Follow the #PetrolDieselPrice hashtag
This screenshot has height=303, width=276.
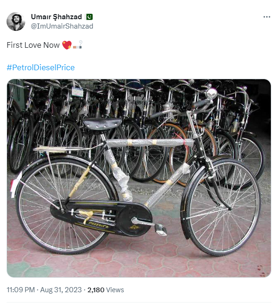[x=41, y=67]
